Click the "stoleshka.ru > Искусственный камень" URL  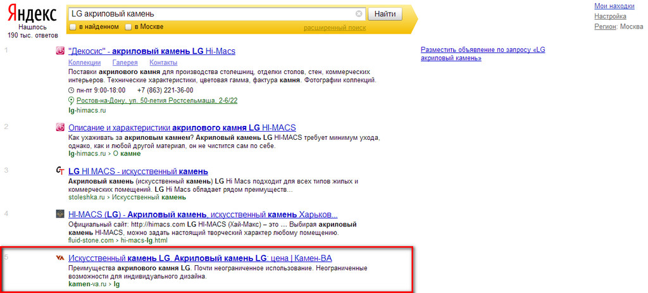tap(127, 197)
